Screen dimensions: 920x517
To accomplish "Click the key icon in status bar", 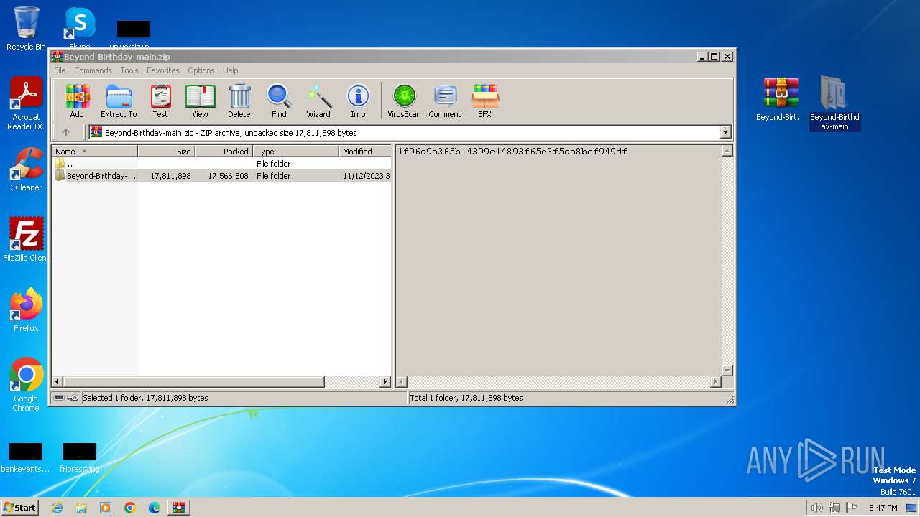I will pos(73,398).
